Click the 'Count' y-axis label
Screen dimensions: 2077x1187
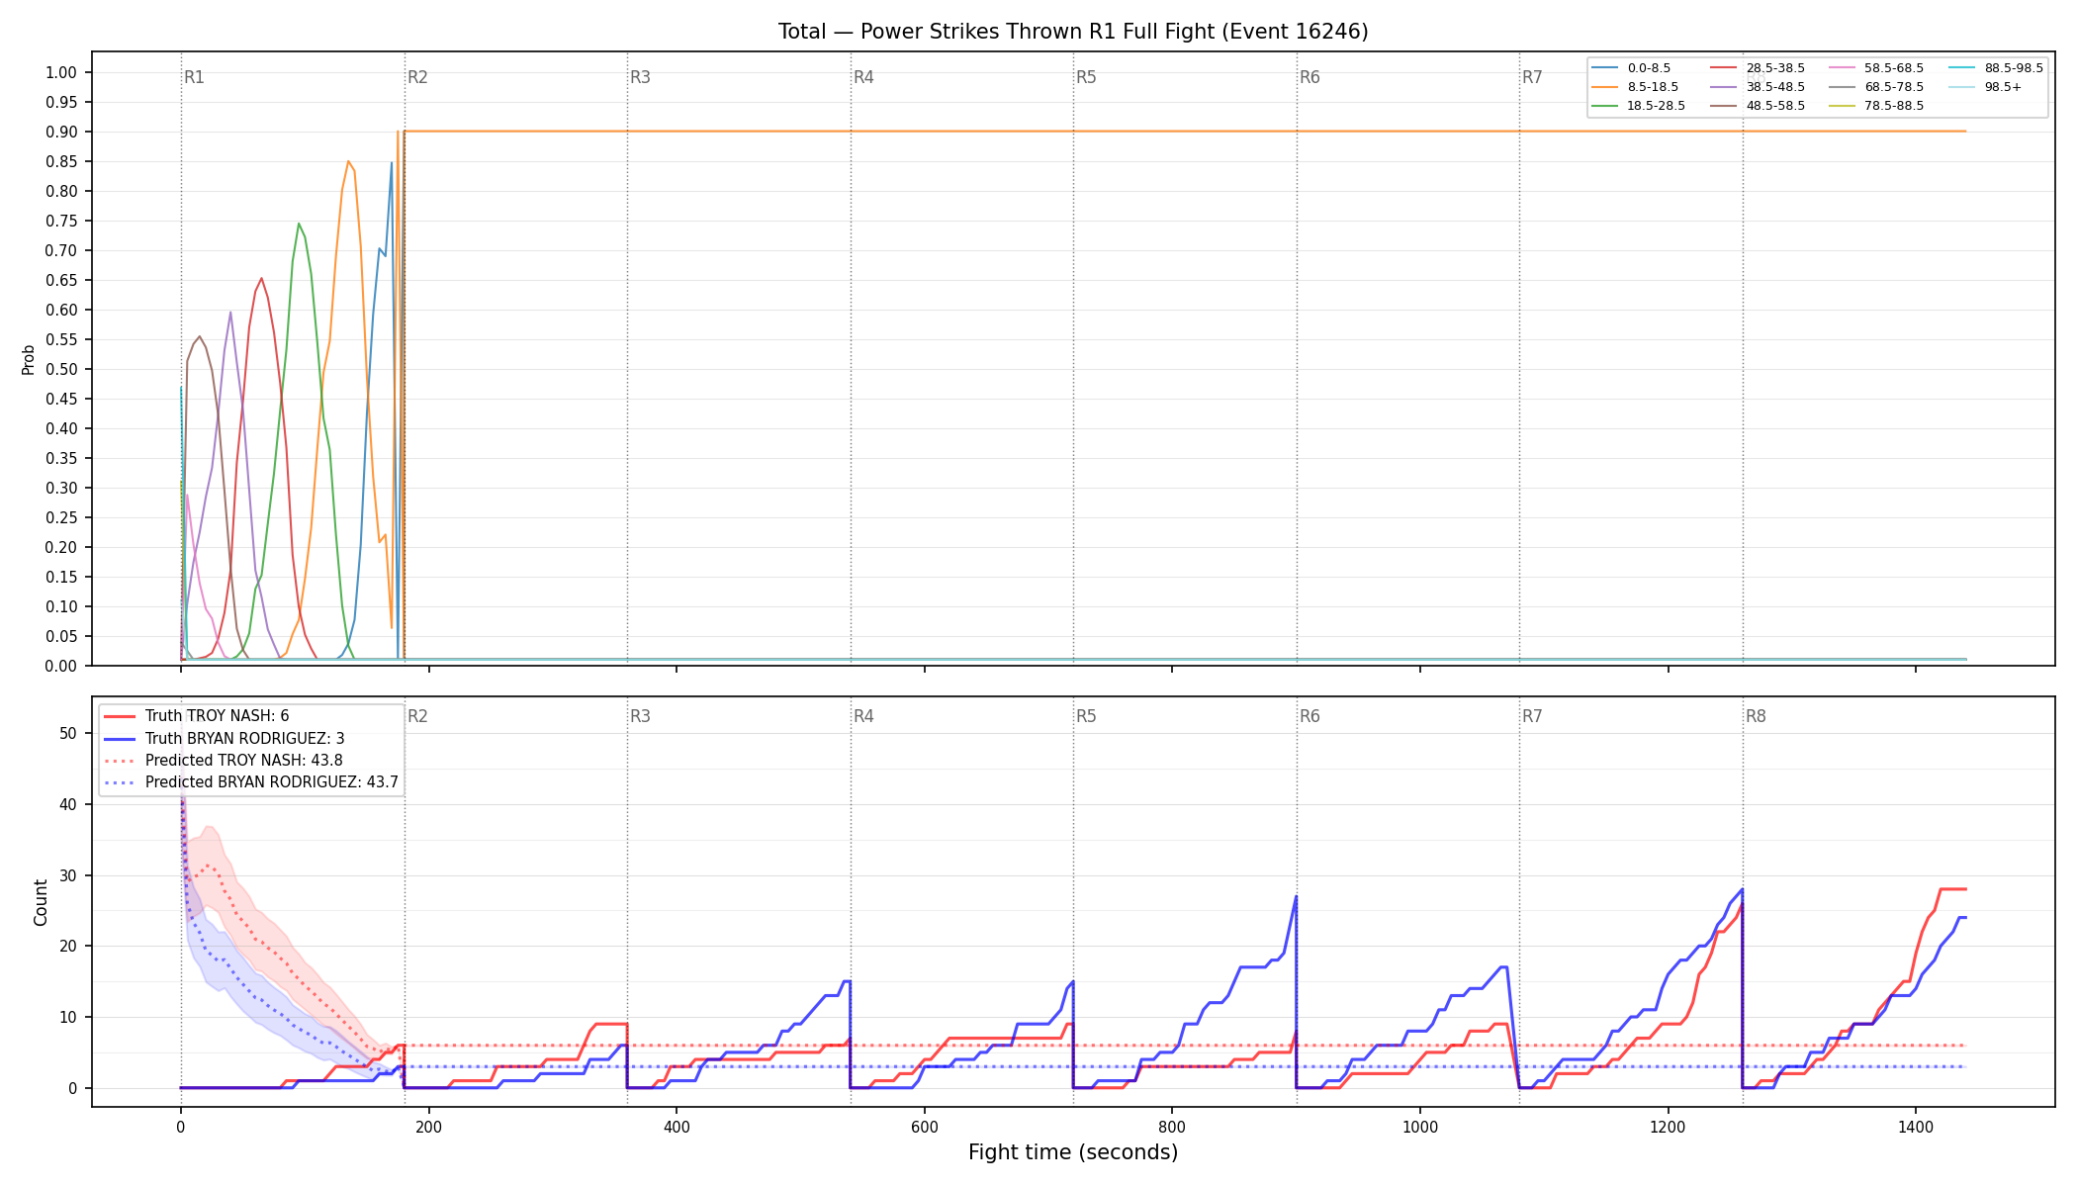(x=41, y=902)
